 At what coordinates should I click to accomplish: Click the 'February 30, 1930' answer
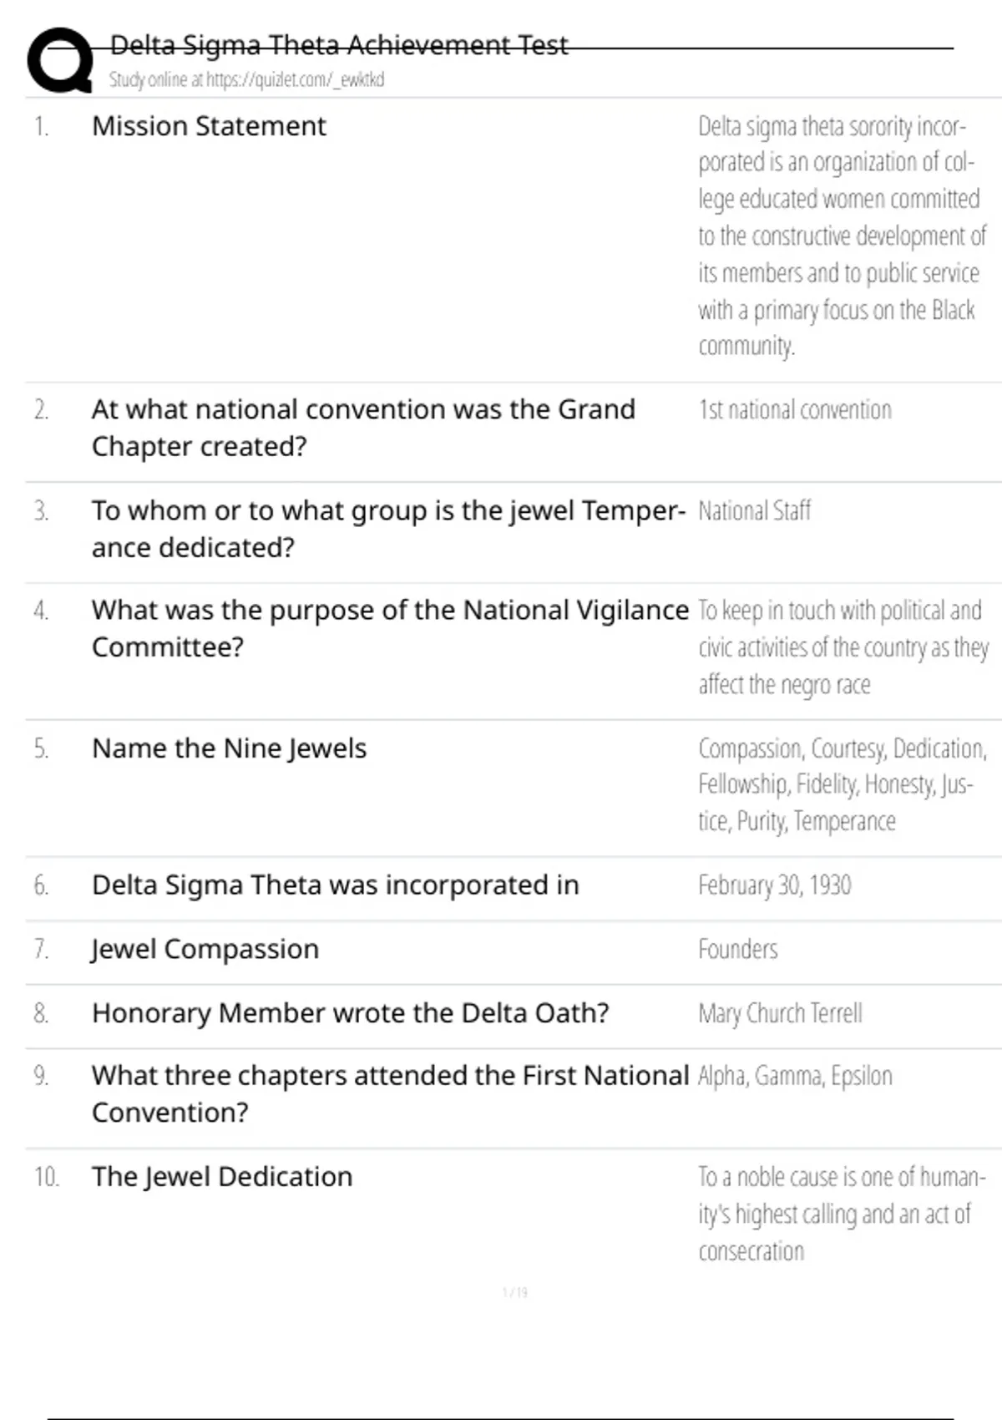[x=774, y=885]
